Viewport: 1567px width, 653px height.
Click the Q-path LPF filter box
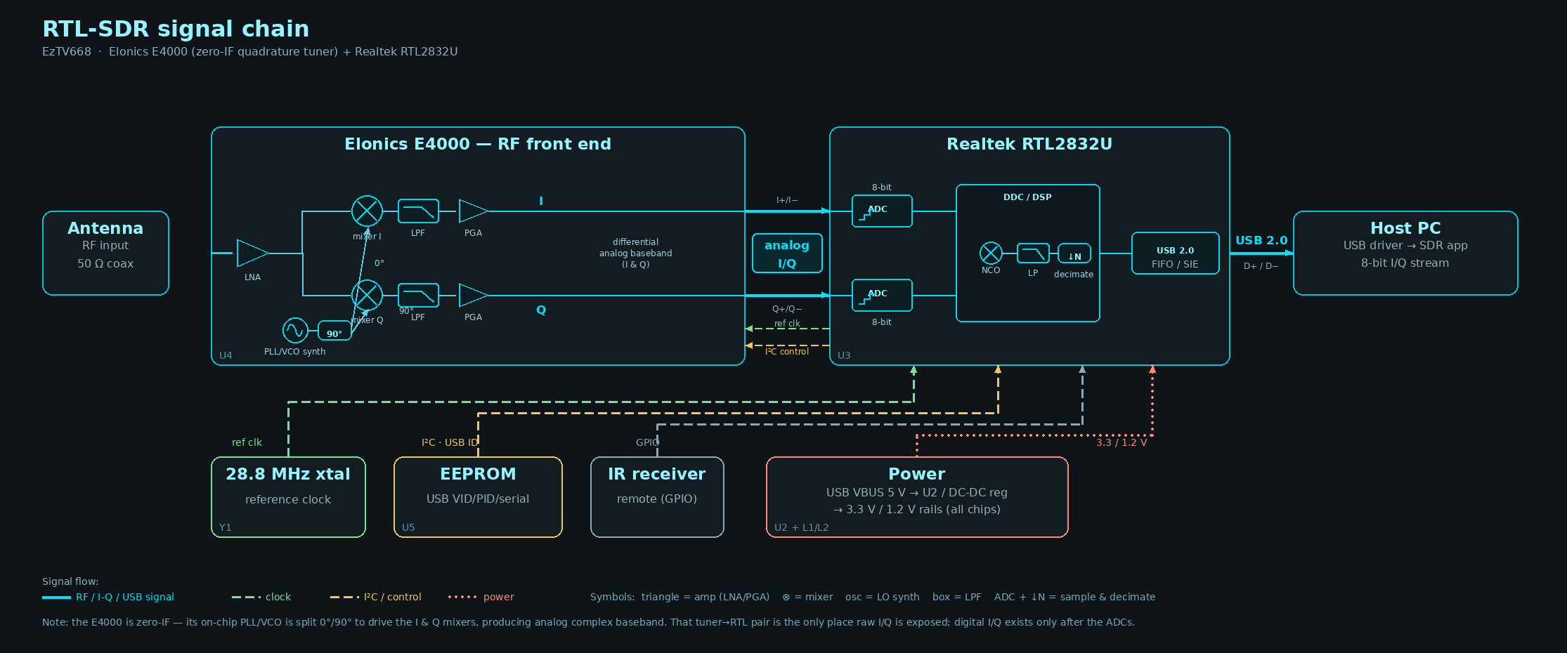[x=418, y=295]
